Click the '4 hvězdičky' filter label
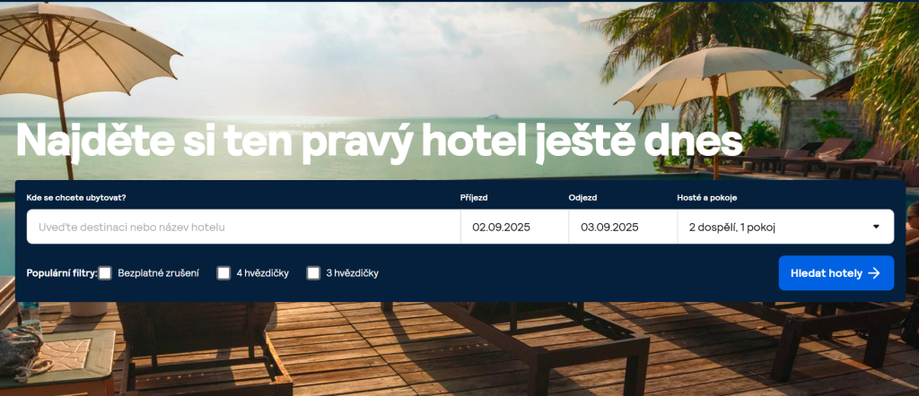The image size is (919, 396). point(263,273)
